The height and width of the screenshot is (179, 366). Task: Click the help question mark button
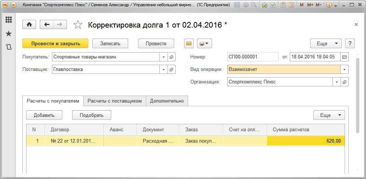tap(350, 43)
